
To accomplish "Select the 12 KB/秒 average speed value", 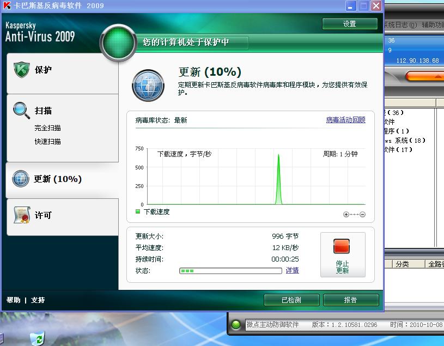I will pyautogui.click(x=285, y=248).
